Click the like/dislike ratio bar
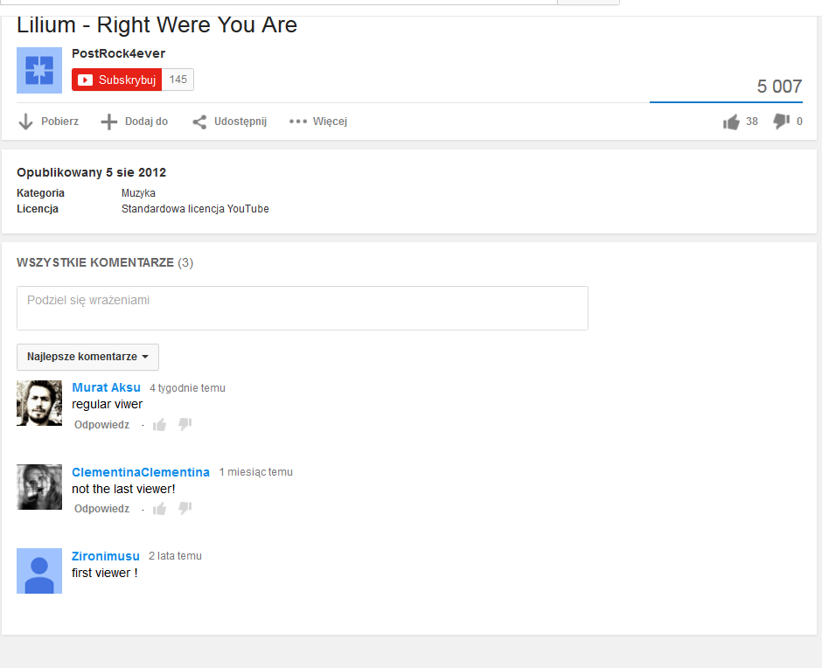The height and width of the screenshot is (668, 822). [x=726, y=101]
